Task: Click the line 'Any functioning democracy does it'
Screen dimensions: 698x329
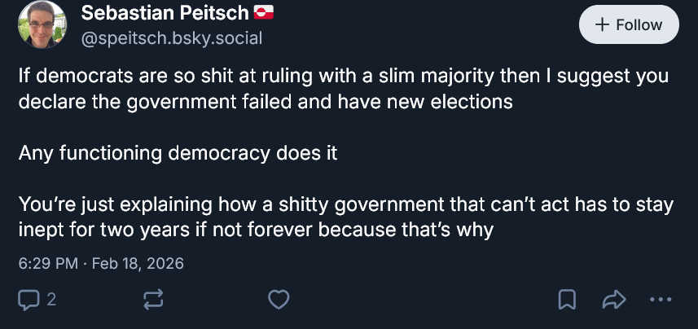Action: click(x=178, y=153)
